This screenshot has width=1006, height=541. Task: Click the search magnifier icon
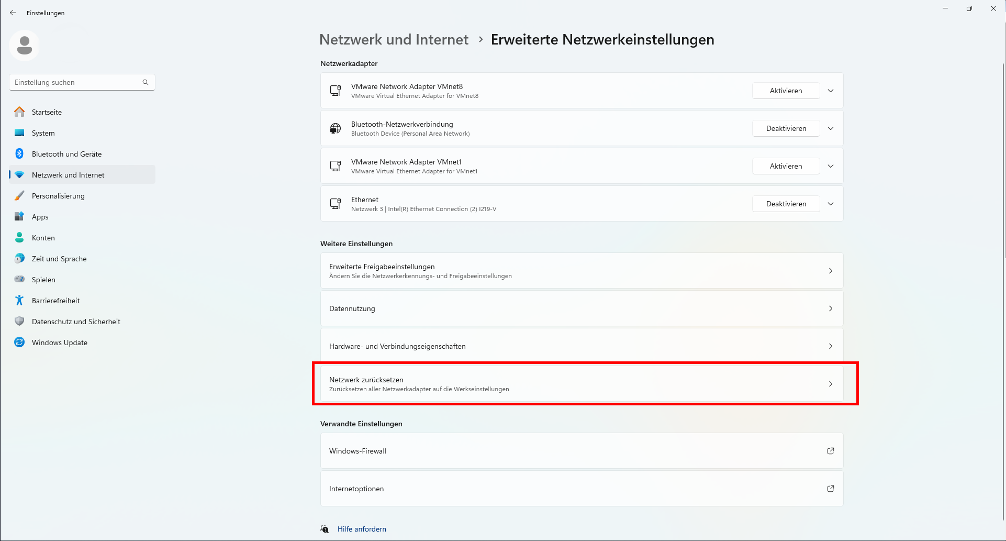click(x=146, y=82)
